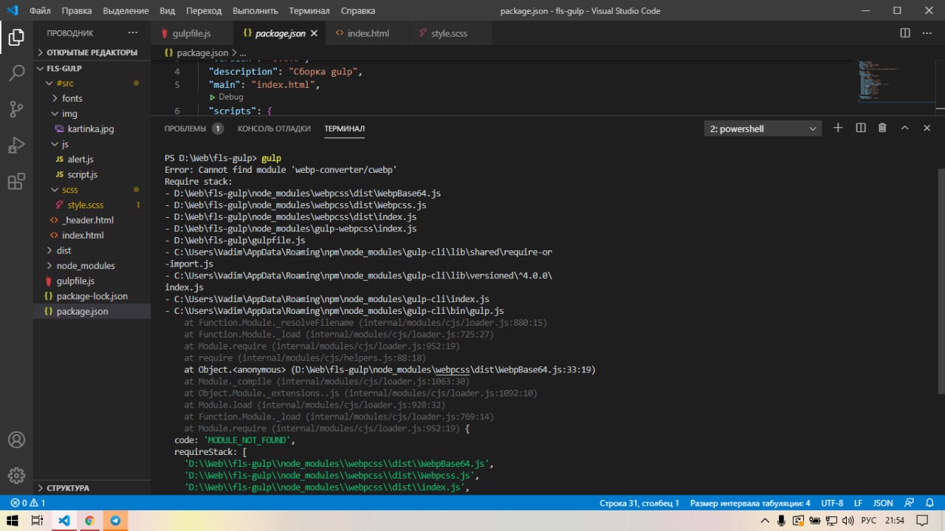The width and height of the screenshot is (945, 531).
Task: Open Telegram from the taskbar
Action: pyautogui.click(x=115, y=521)
